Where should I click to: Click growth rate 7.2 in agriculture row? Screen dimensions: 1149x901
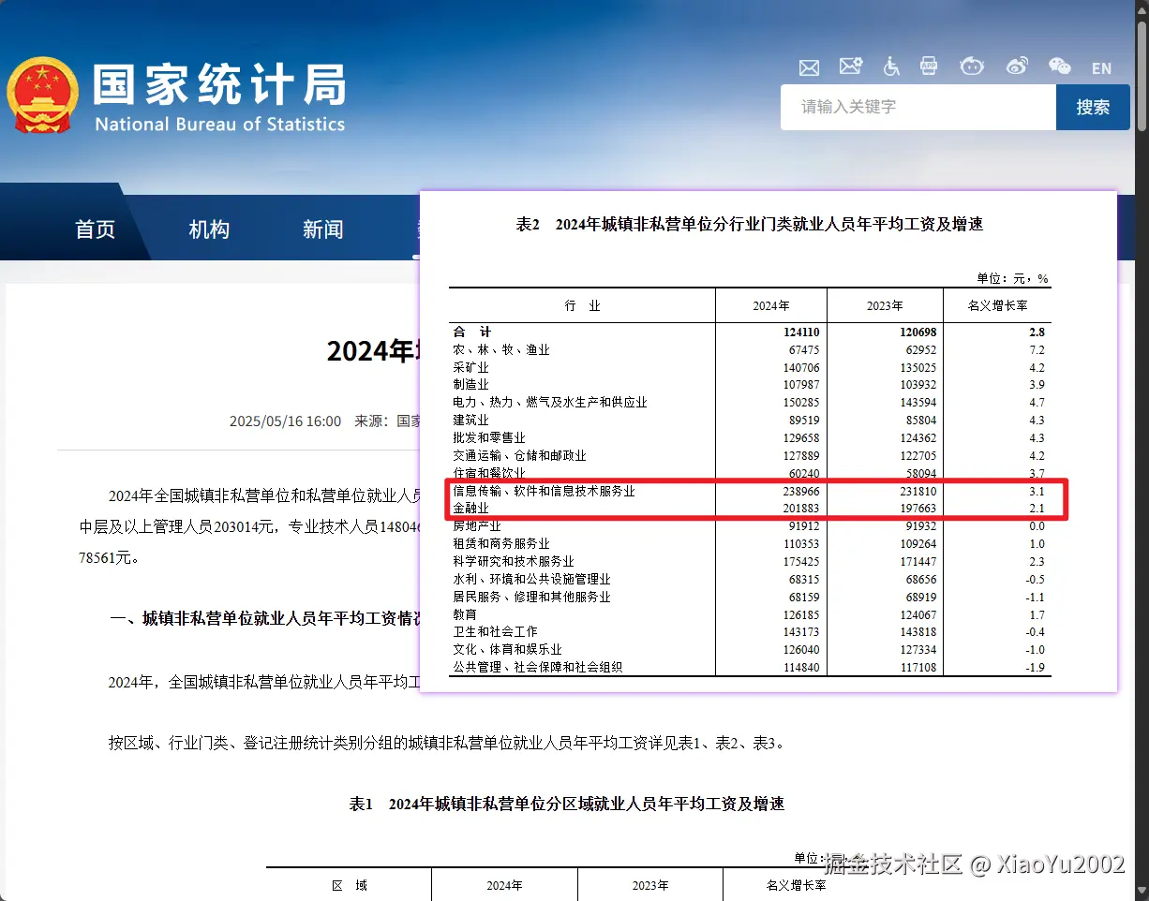1037,349
